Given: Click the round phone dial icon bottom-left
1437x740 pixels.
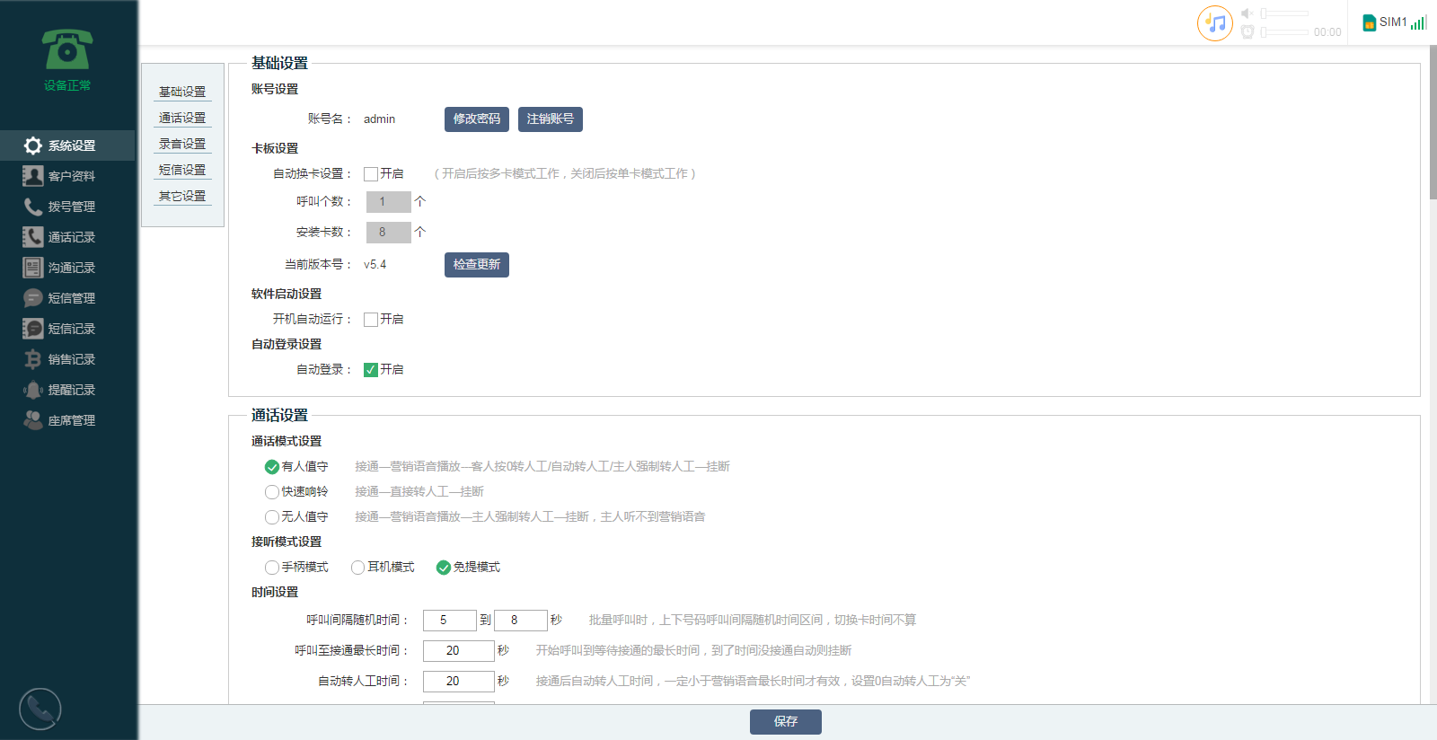Looking at the screenshot, I should 40,709.
